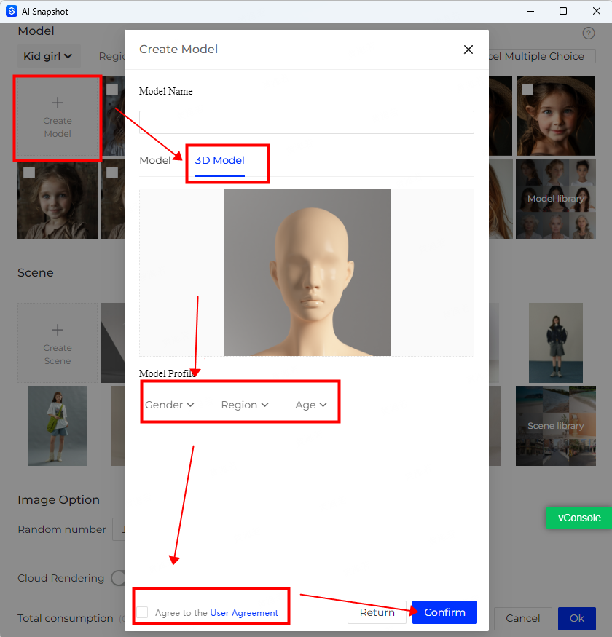This screenshot has width=612, height=637.
Task: Click the Create Model plus tile
Action: (x=58, y=118)
